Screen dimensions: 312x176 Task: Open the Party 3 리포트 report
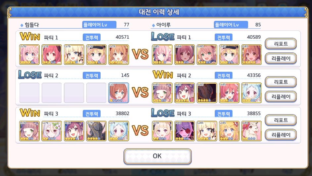pos(281,120)
